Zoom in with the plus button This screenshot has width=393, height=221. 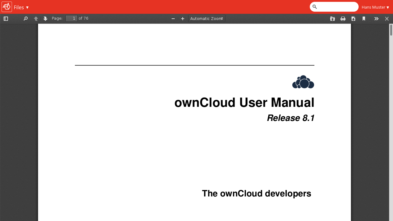[183, 19]
